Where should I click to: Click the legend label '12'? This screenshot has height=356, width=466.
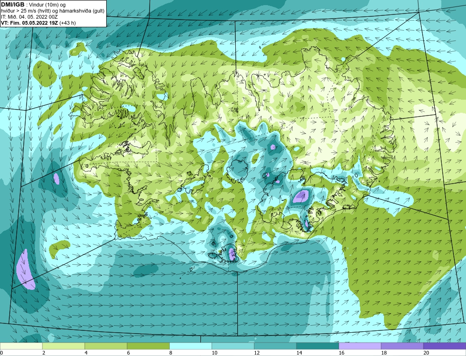257,353
